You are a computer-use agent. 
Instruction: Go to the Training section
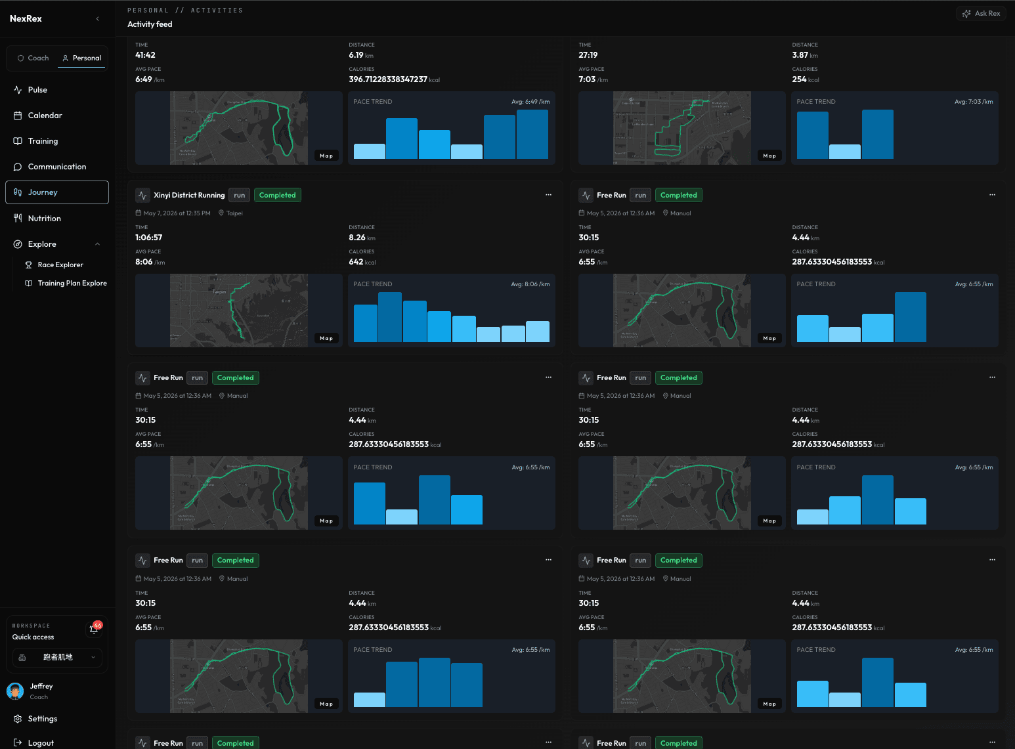tap(57, 141)
